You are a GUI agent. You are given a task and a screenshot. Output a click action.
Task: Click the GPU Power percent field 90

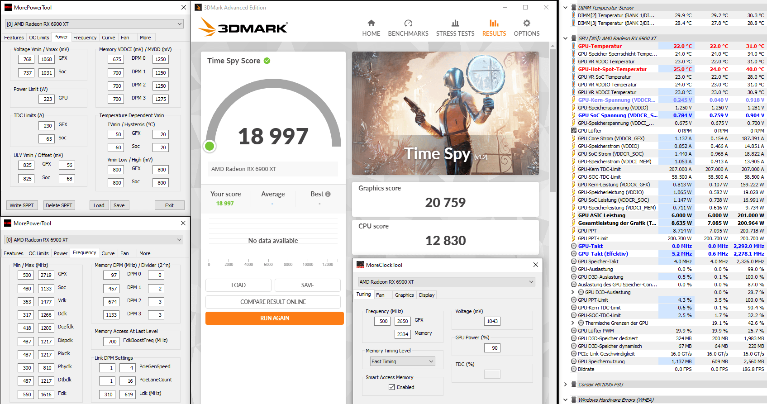point(492,348)
